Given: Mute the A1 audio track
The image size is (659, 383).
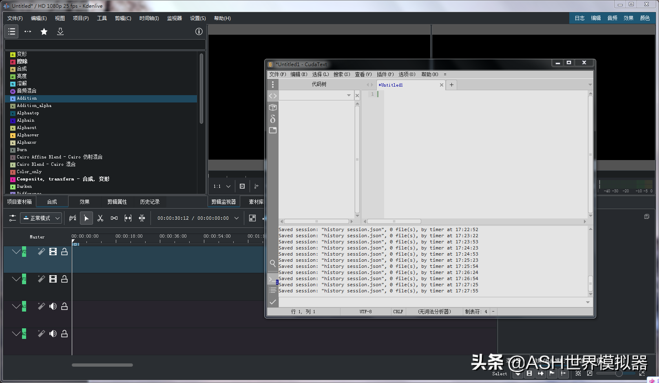Looking at the screenshot, I should [x=53, y=306].
